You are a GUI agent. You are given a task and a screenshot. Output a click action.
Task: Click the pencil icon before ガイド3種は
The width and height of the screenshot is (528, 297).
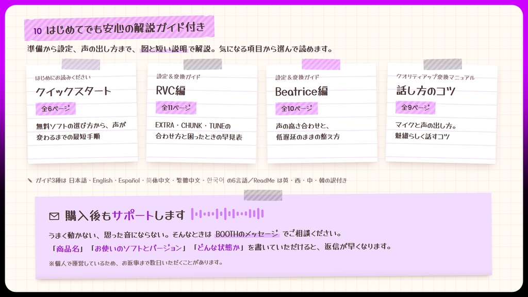(x=30, y=180)
